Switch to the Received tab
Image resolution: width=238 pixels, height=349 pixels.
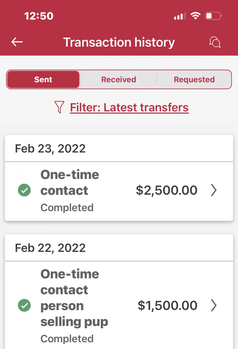(x=118, y=79)
